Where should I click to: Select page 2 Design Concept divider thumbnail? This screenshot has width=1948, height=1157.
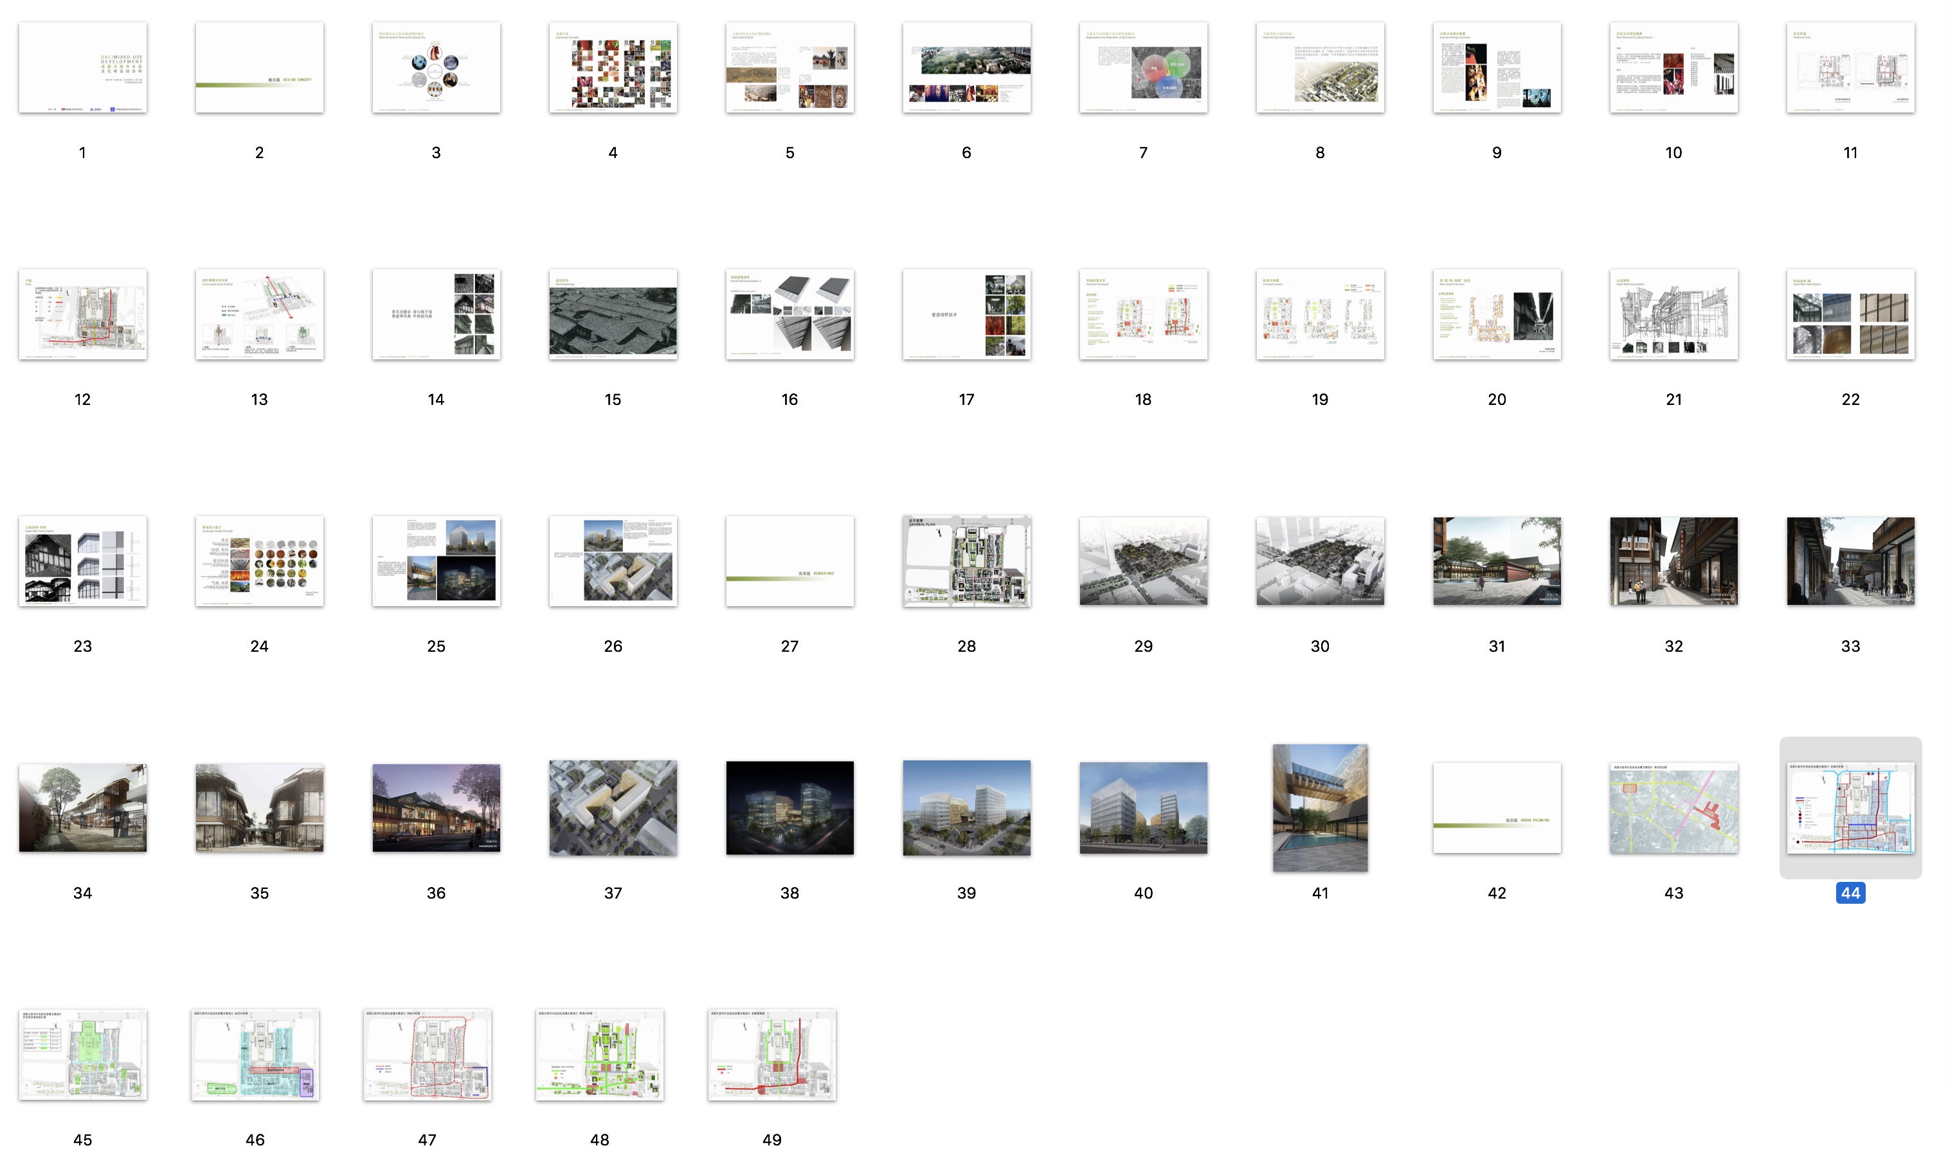click(x=260, y=67)
